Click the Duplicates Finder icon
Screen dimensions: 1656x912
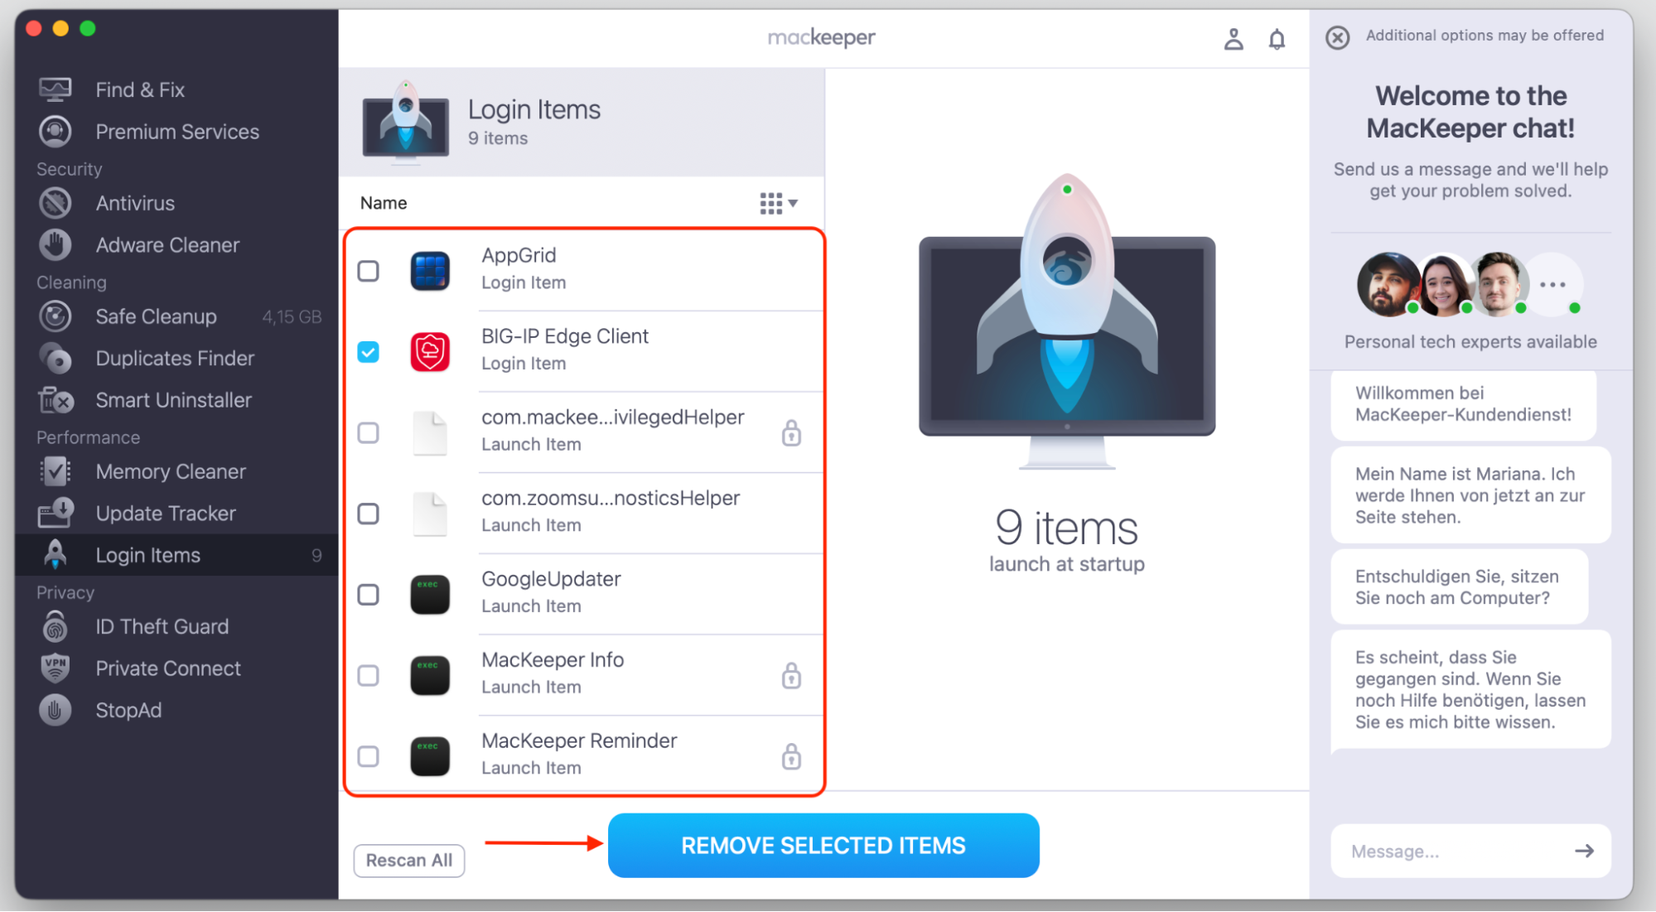tap(56, 359)
